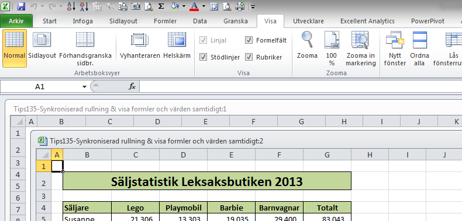Click the Säljstatistik Leksaksbutiken 2013 title cell
This screenshot has height=221, width=462.
tap(207, 181)
